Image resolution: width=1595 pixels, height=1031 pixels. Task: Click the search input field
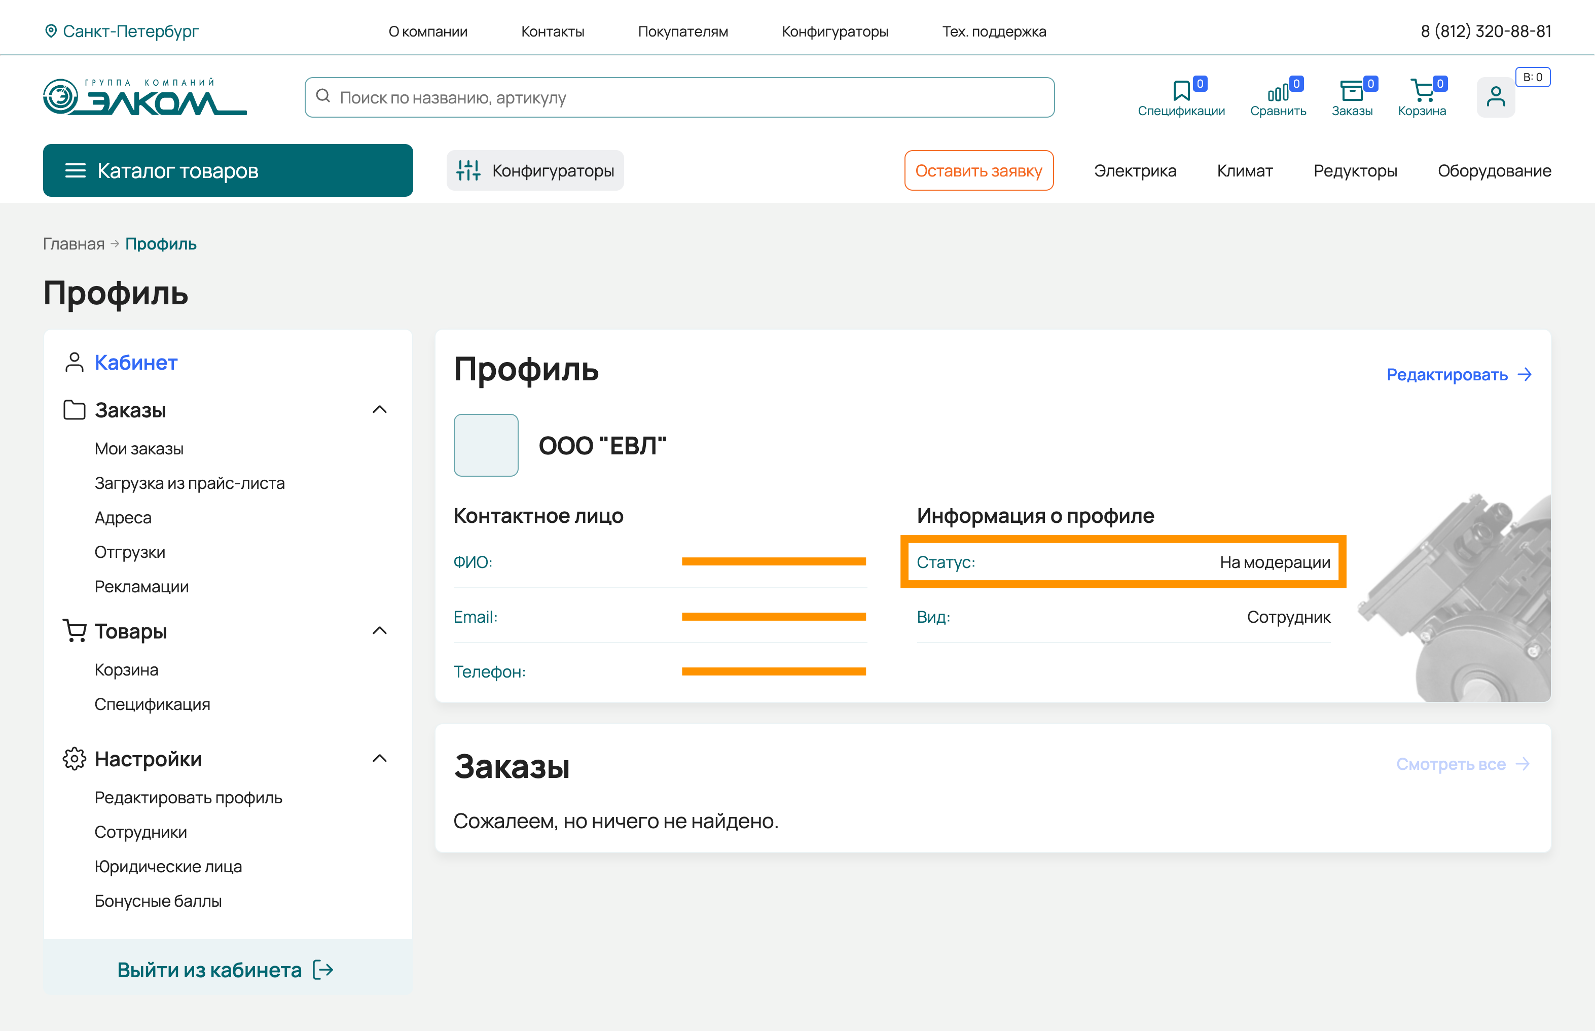click(679, 98)
